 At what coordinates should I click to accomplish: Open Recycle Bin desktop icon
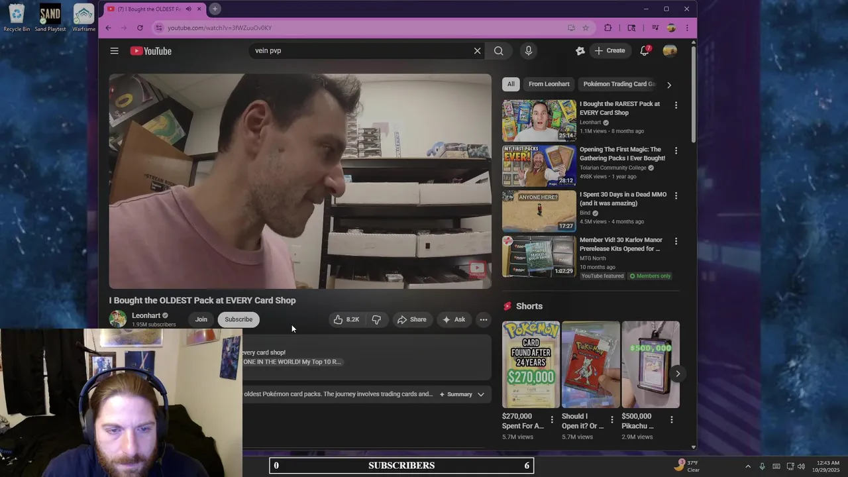click(x=17, y=18)
